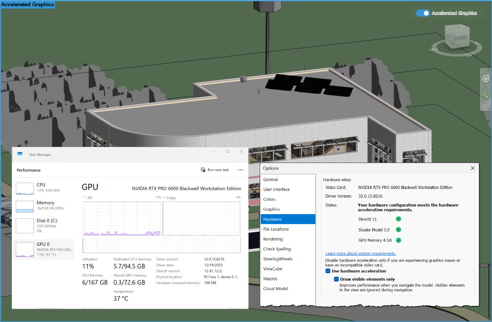Viewport: 492px width, 322px height.
Task: Select Graphics in Options list
Action: 288,209
